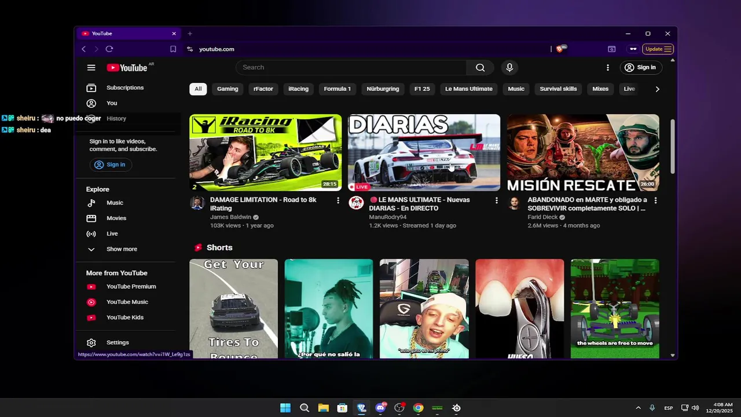Open James Baldwin channel avatar
The width and height of the screenshot is (741, 417).
[x=197, y=203]
